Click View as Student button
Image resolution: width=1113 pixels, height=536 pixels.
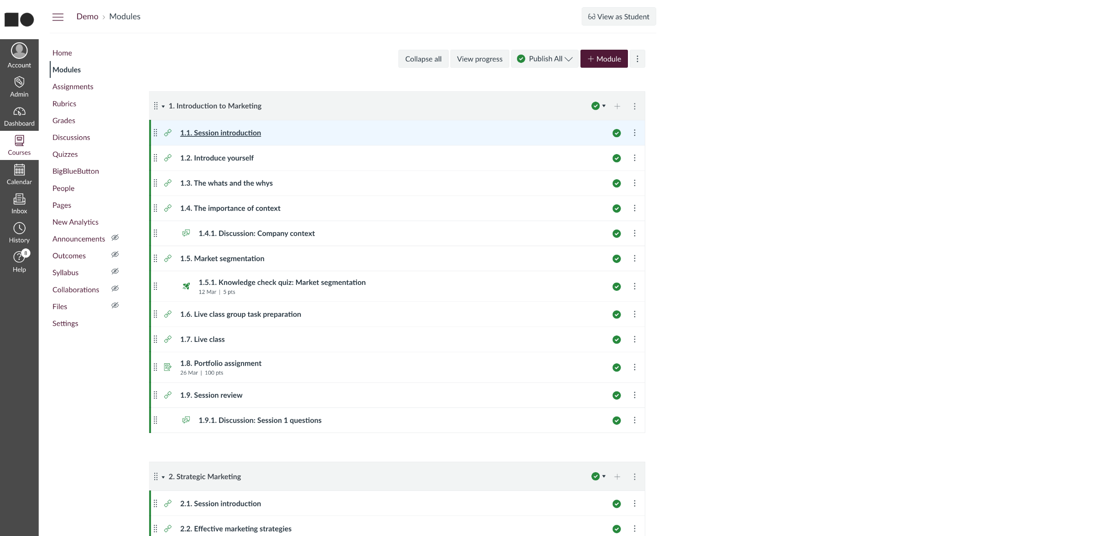[x=618, y=16]
